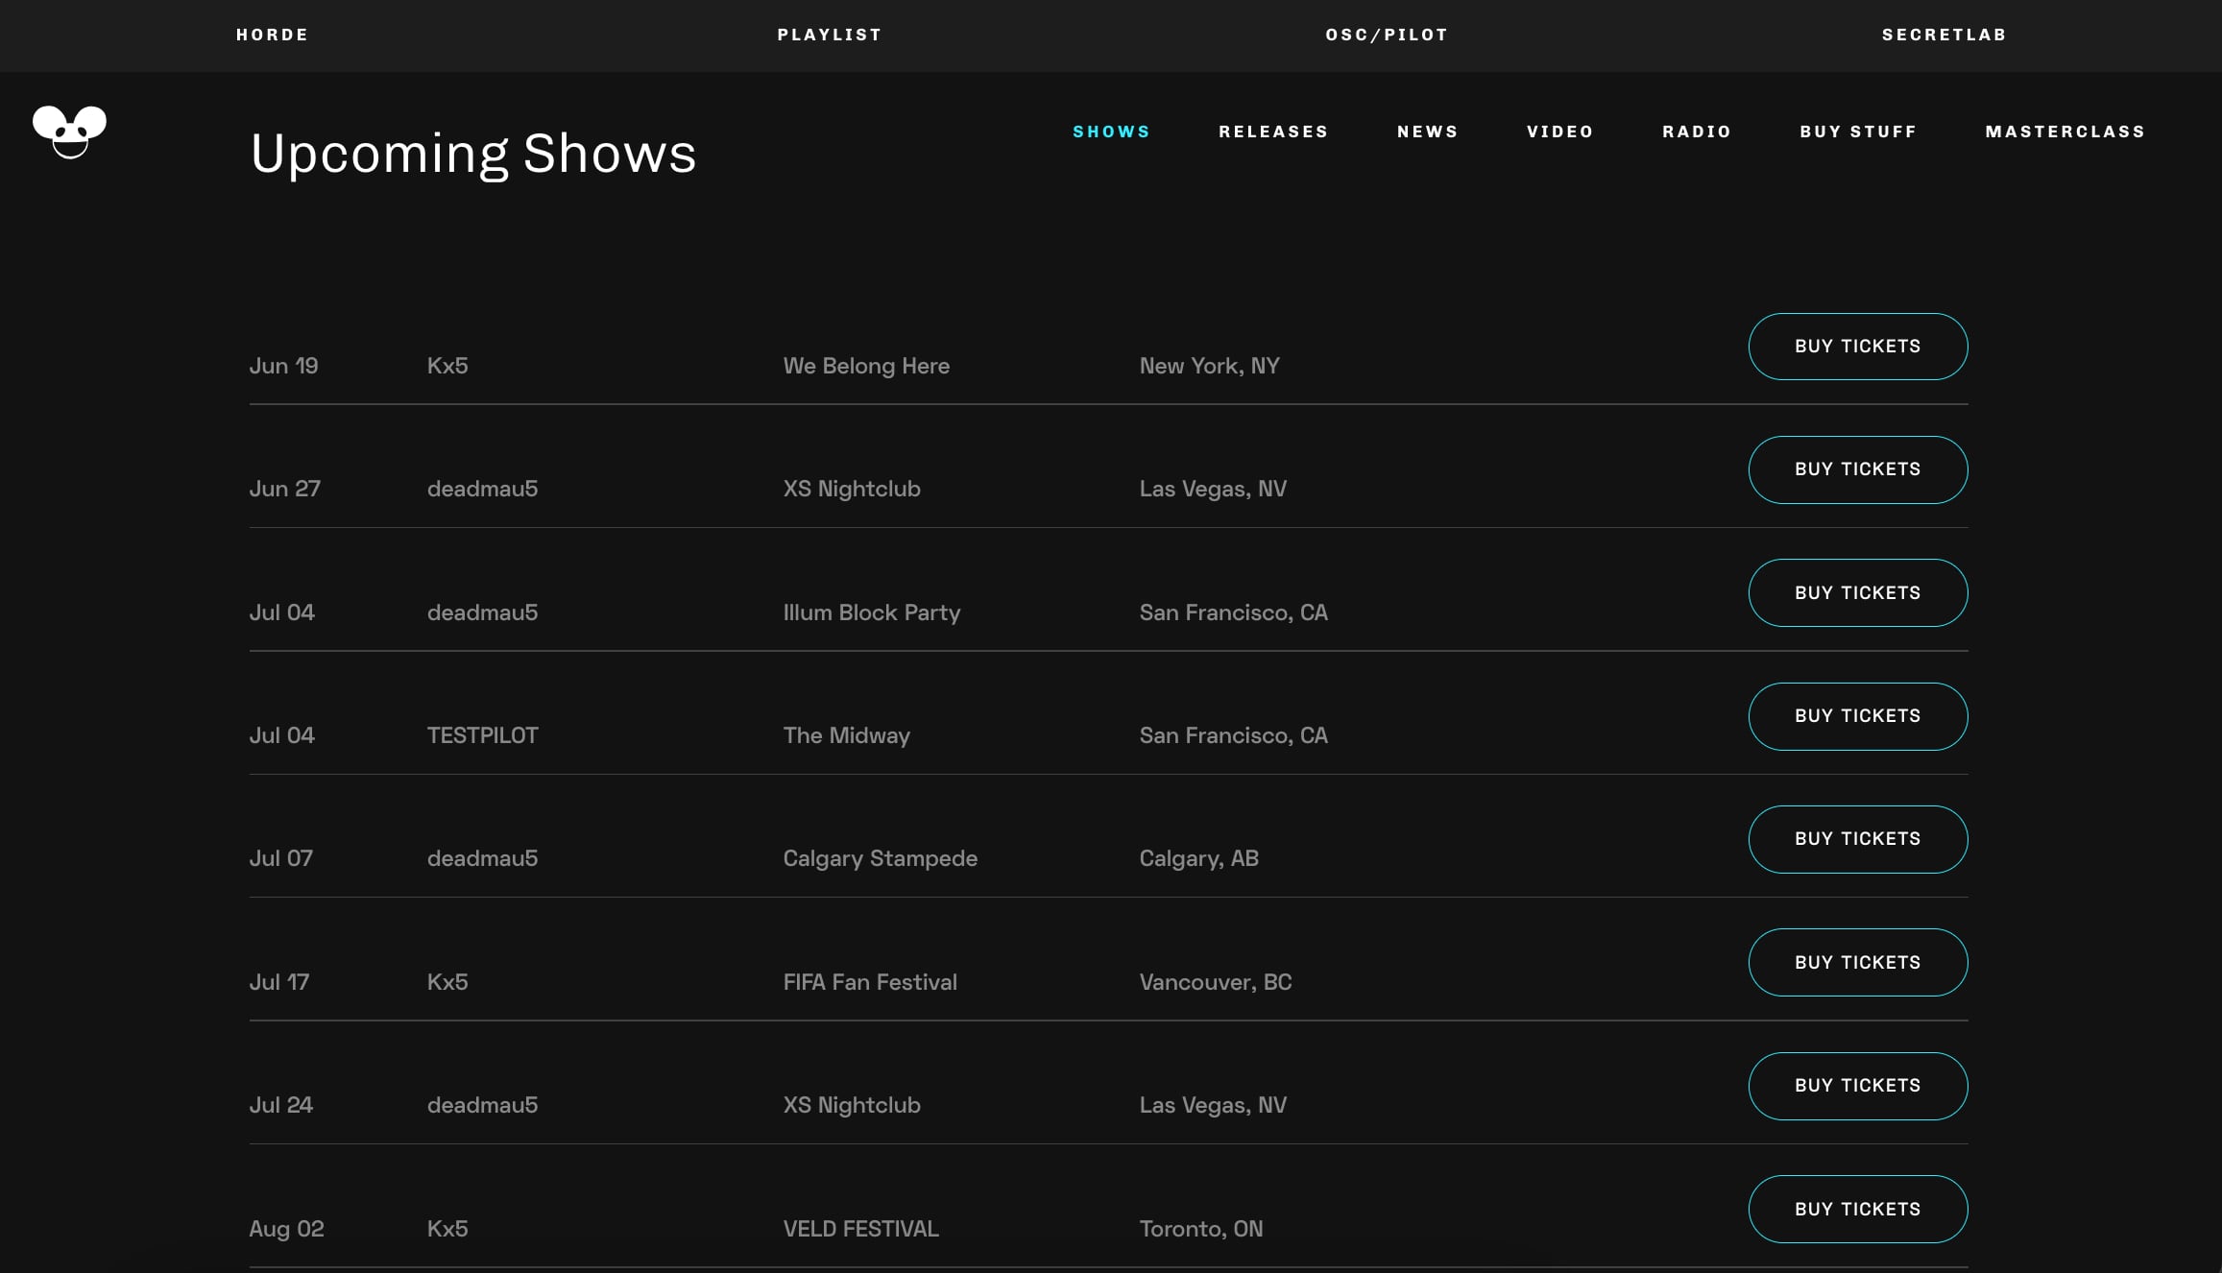Buy tickets for Jun 19 We Belong Here
This screenshot has height=1273, width=2222.
(1858, 347)
